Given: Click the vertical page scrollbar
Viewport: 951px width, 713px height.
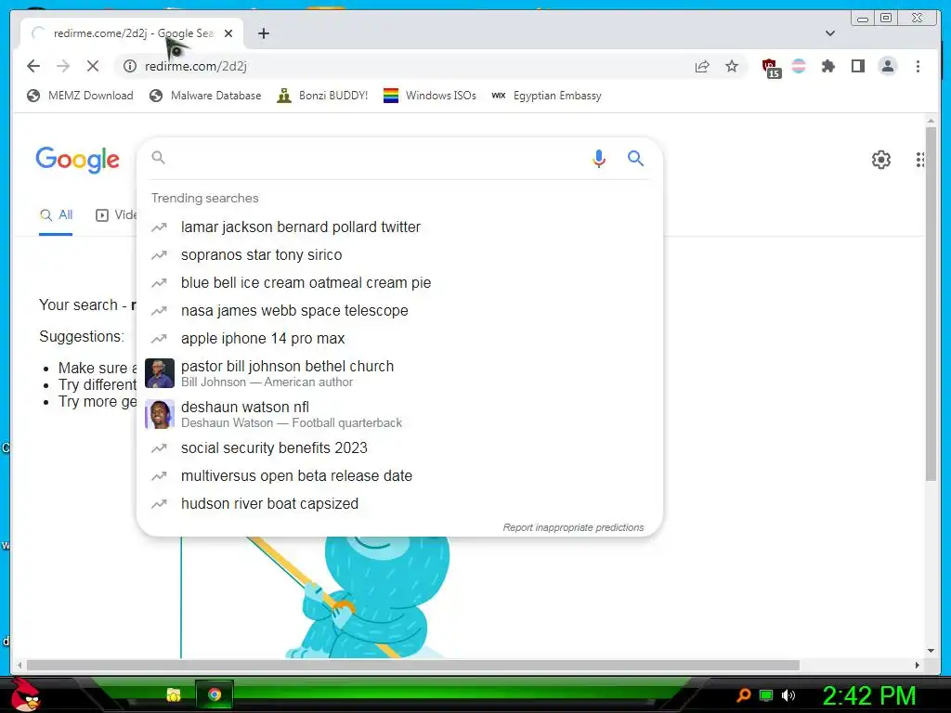Looking at the screenshot, I should pyautogui.click(x=931, y=304).
